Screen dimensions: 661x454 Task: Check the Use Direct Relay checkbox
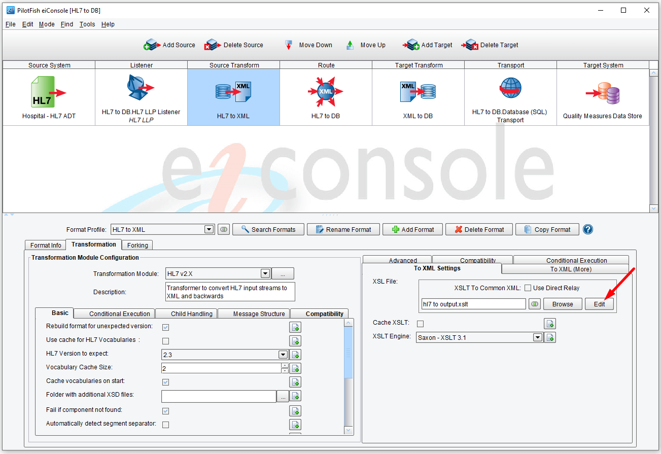528,288
